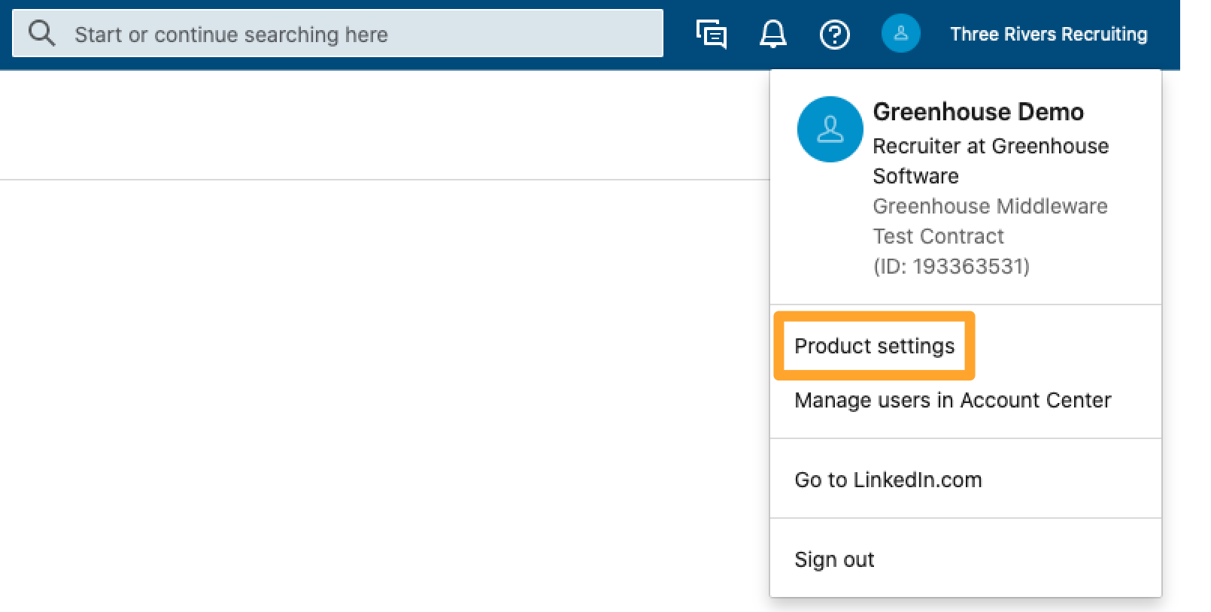Screen dimensions: 1211x612
Task: Click 'Recruiter at Greenhouse Software' text
Action: pyautogui.click(x=991, y=161)
